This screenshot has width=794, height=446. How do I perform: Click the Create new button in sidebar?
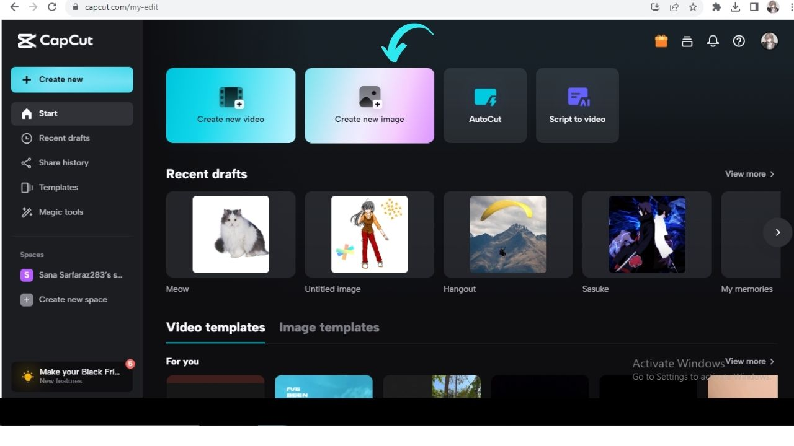[72, 79]
